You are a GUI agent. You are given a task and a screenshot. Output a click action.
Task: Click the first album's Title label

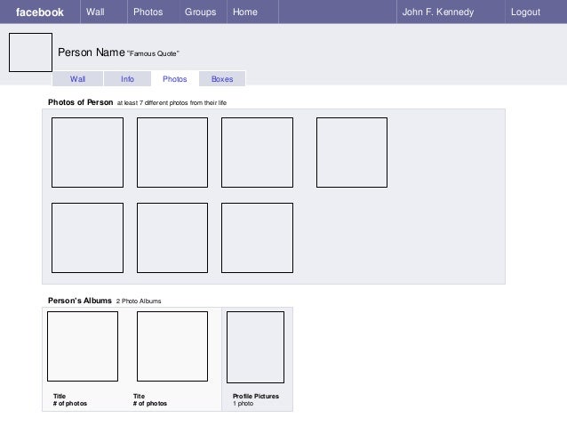tap(60, 397)
